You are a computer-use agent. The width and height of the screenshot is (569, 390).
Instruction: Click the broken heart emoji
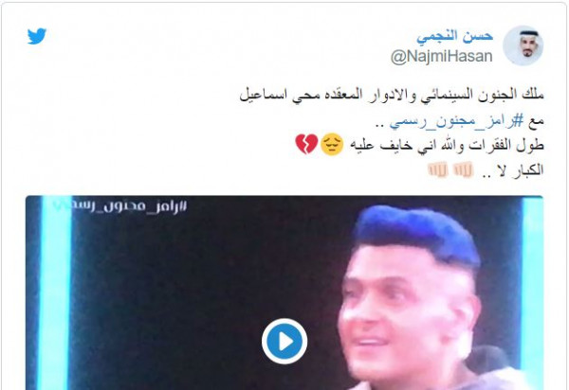click(306, 144)
